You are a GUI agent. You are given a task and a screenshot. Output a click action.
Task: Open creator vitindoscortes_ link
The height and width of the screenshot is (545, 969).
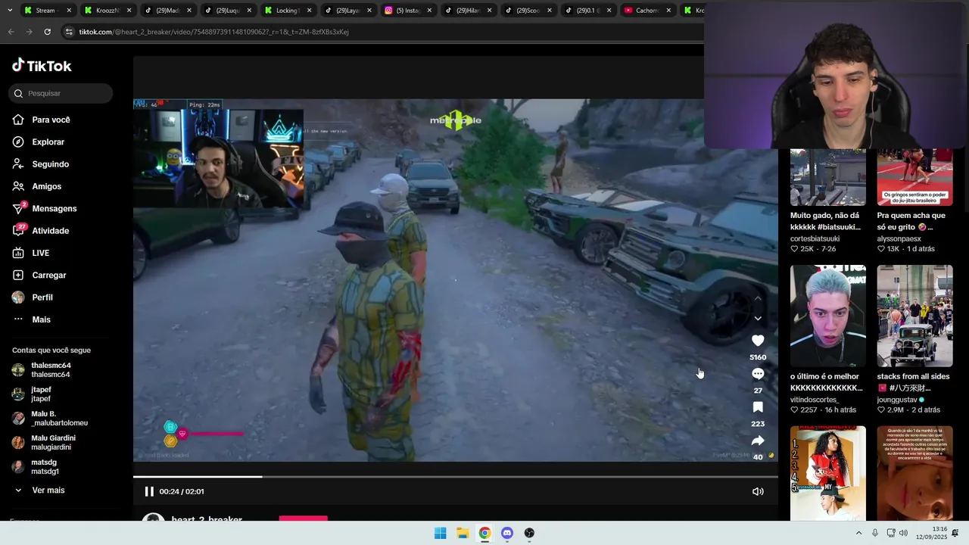point(815,399)
